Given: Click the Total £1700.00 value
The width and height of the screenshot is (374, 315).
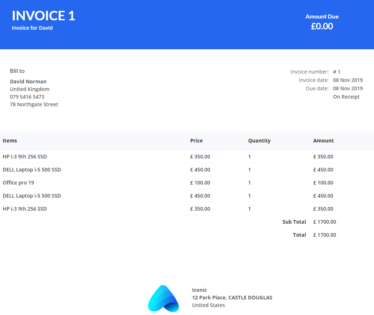Looking at the screenshot, I should 324,235.
